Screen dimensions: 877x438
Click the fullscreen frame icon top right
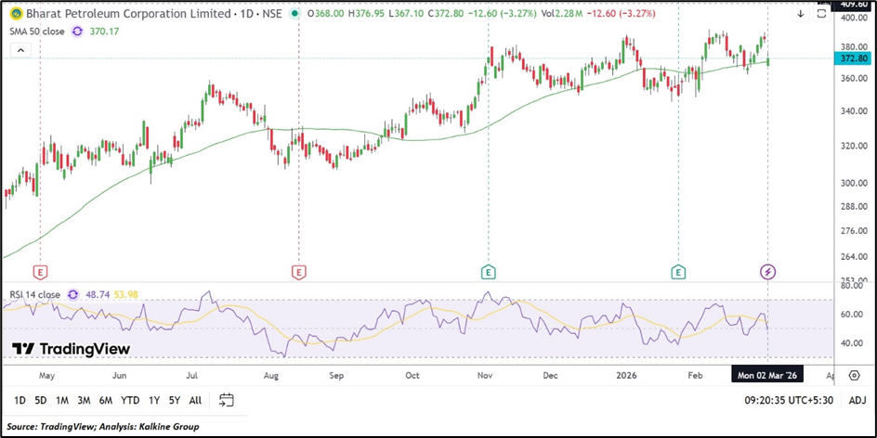821,14
